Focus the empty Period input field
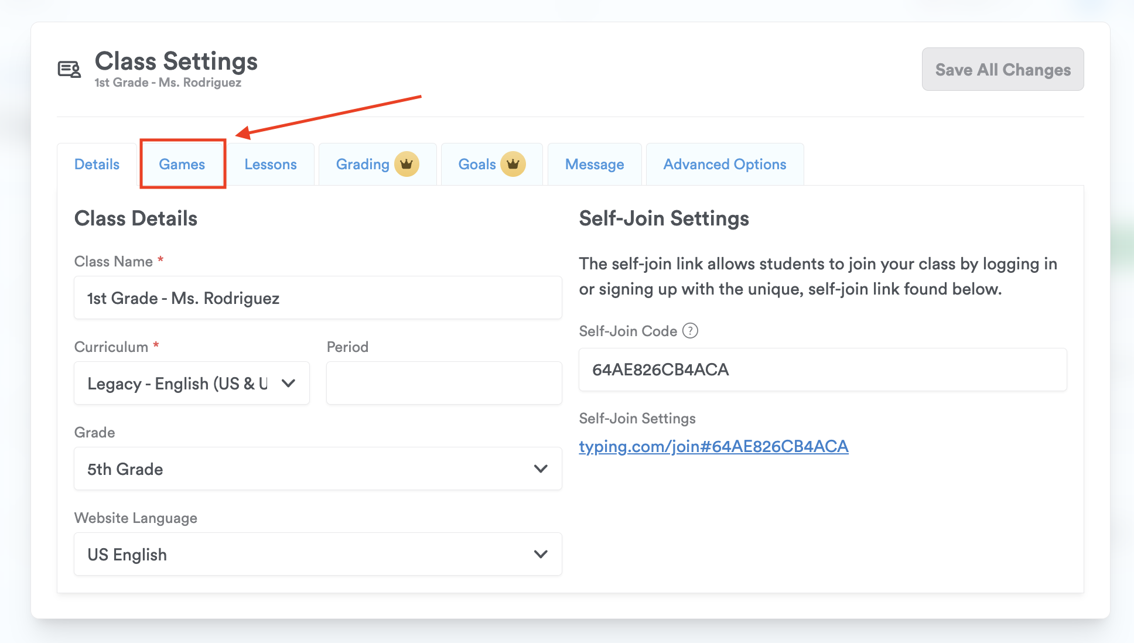The image size is (1134, 643). (x=444, y=383)
